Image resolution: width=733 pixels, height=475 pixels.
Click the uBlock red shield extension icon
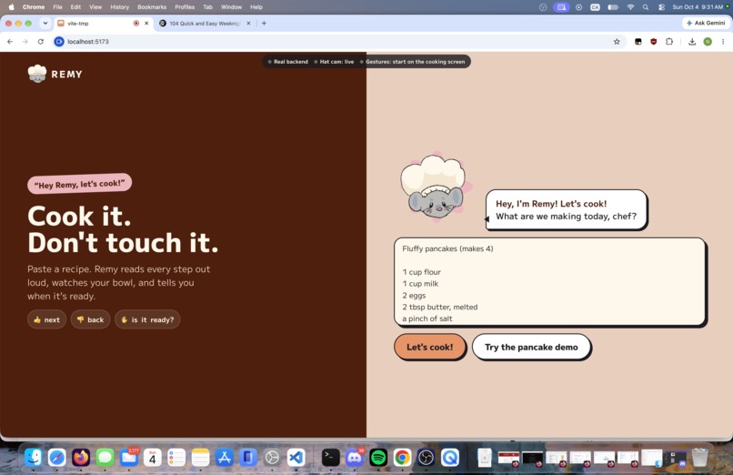tap(654, 42)
